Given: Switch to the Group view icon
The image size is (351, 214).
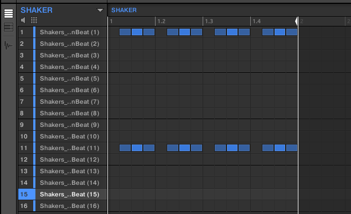Looking at the screenshot, I should pyautogui.click(x=8, y=13).
